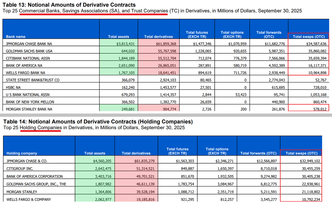Click 'Total swaps (OTC)' header in Table 14
Image resolution: width=332 pixels, height=205 pixels.
click(302, 153)
